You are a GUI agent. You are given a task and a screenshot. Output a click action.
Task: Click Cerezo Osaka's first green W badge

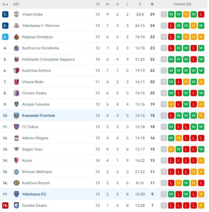[171, 93]
